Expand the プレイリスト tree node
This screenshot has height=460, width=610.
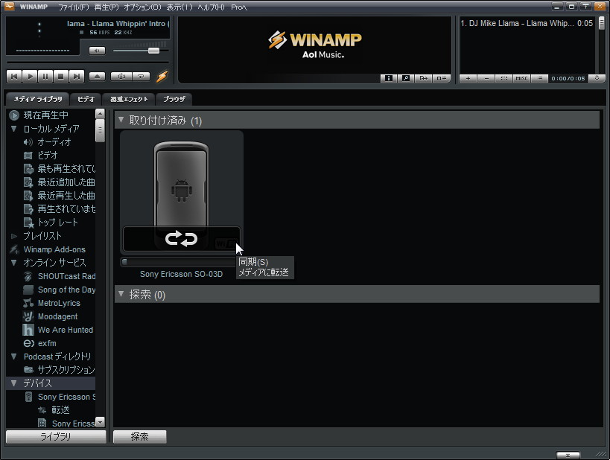[x=14, y=236]
